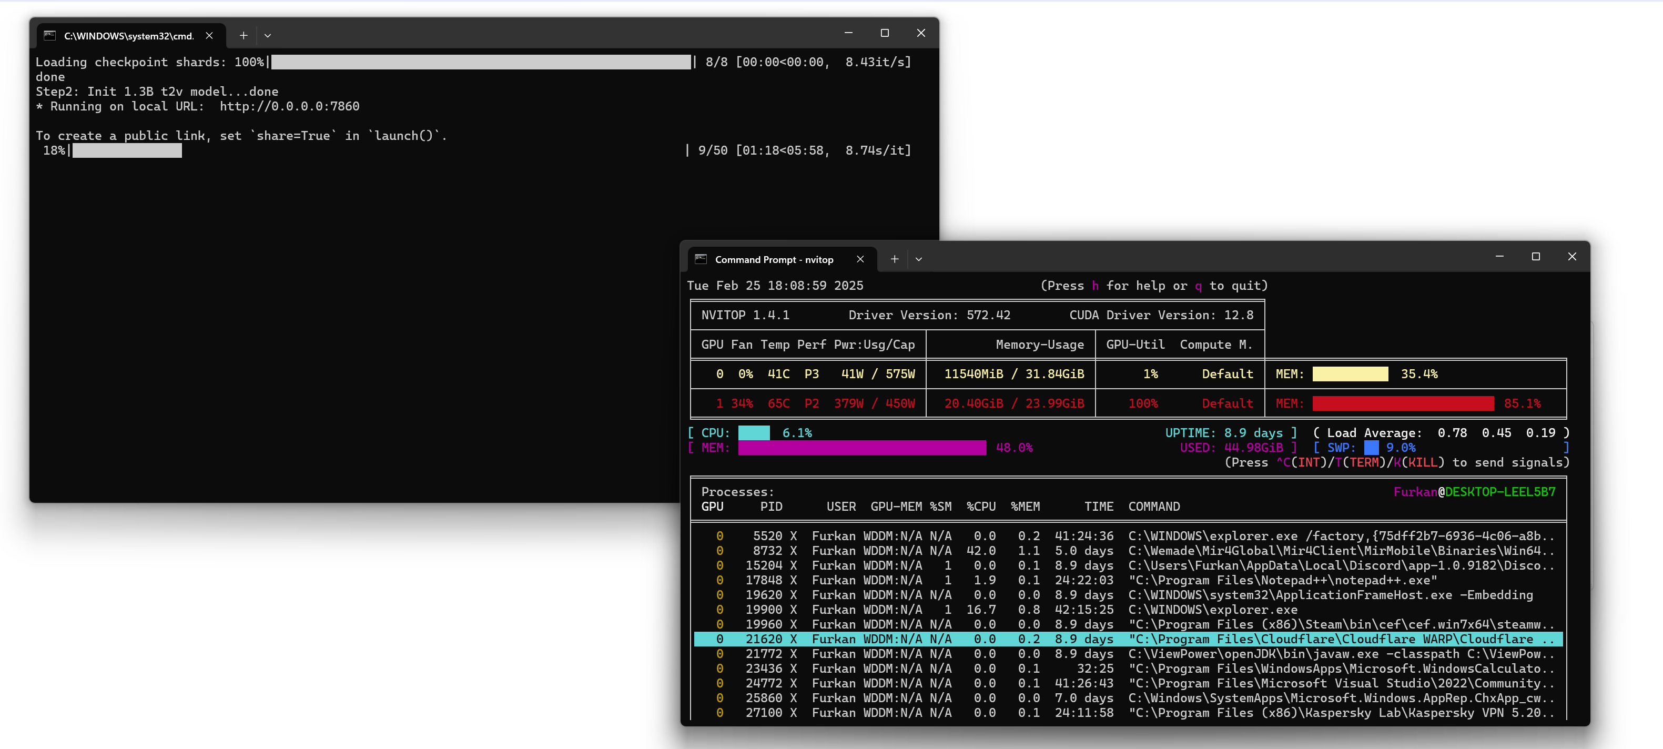Open tab dropdown menu in nvitop window
This screenshot has height=749, width=1663.
click(918, 259)
